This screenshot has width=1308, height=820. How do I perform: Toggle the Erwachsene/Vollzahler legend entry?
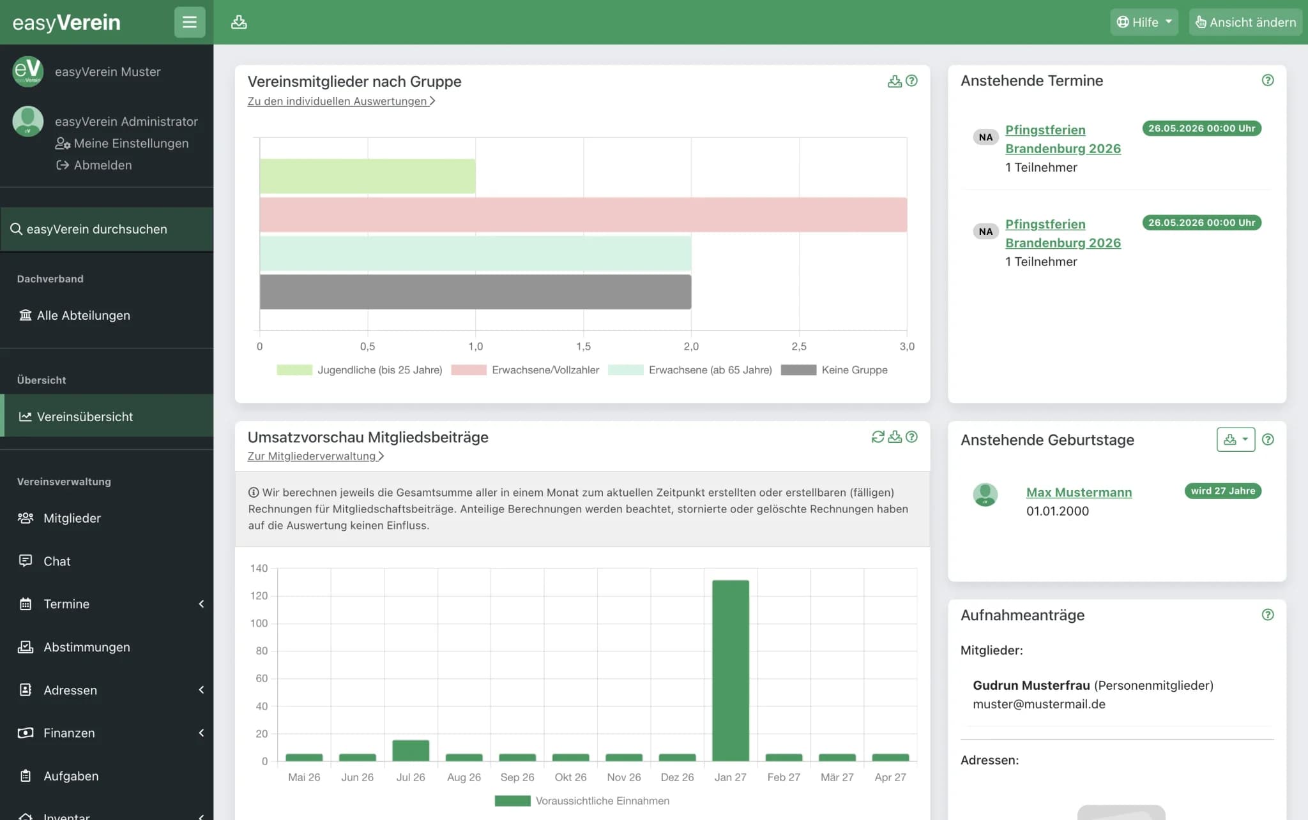tap(525, 370)
